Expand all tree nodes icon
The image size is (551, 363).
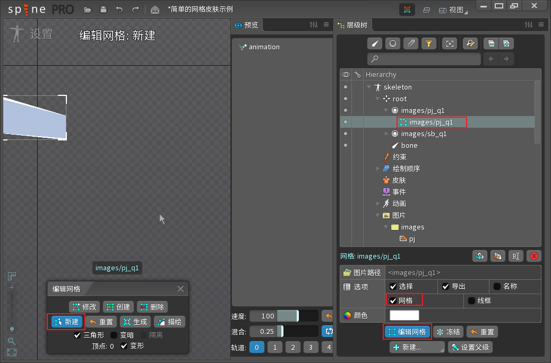coord(506,43)
